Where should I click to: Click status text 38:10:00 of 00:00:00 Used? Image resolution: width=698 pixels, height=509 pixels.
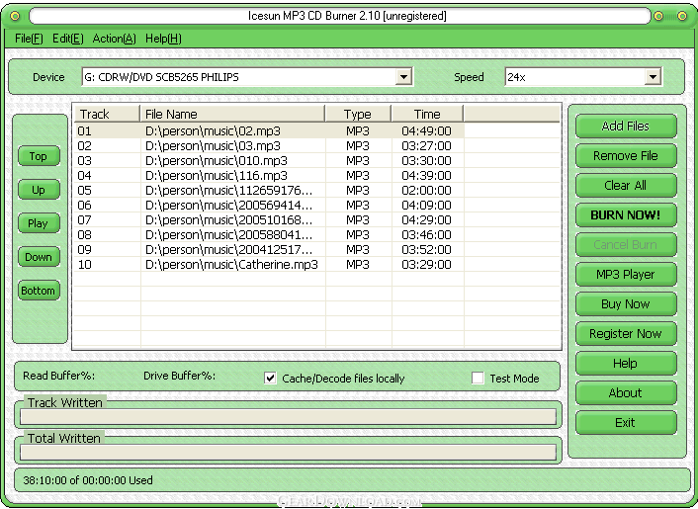tap(88, 480)
